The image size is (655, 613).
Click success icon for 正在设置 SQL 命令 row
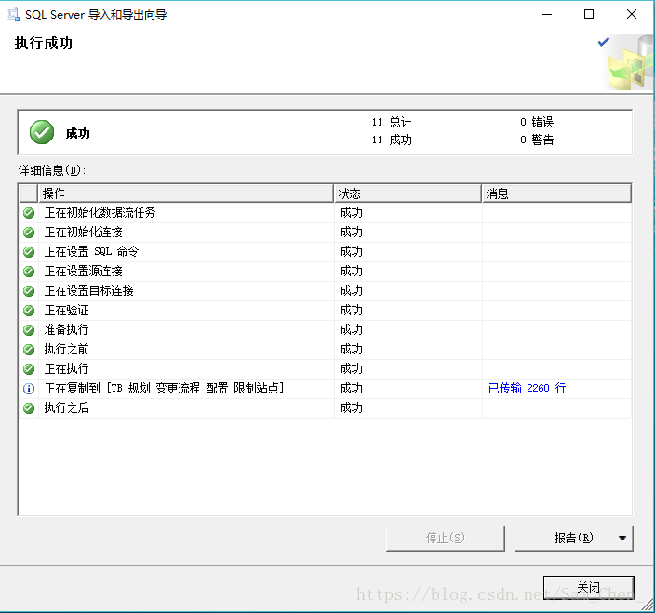click(29, 252)
